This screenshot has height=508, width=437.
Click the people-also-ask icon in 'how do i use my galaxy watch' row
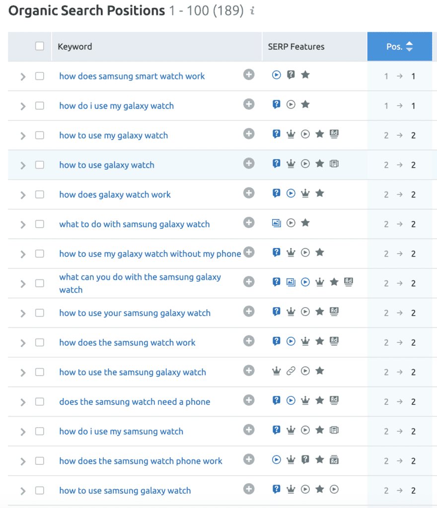(x=276, y=104)
